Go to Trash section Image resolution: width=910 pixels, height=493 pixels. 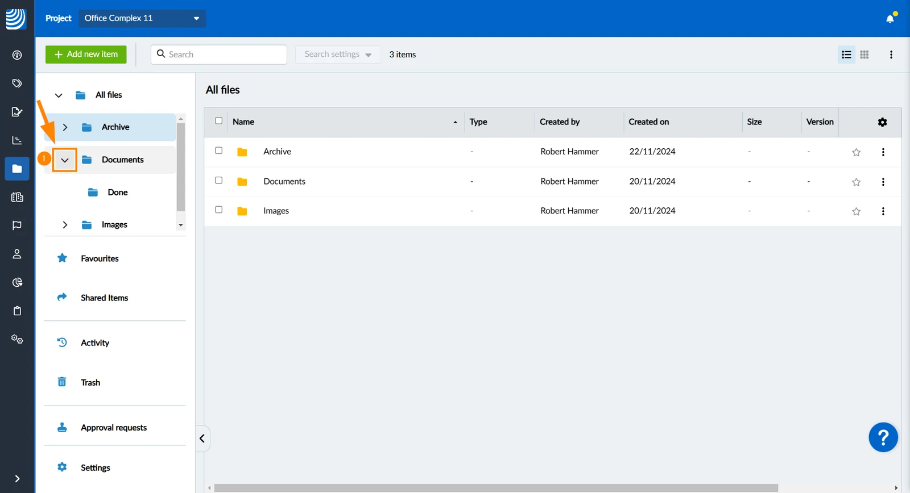[x=90, y=382]
